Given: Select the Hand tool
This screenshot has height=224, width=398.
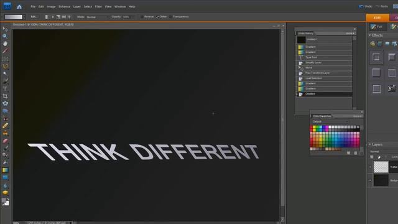Looking at the screenshot, I should click(5, 44).
